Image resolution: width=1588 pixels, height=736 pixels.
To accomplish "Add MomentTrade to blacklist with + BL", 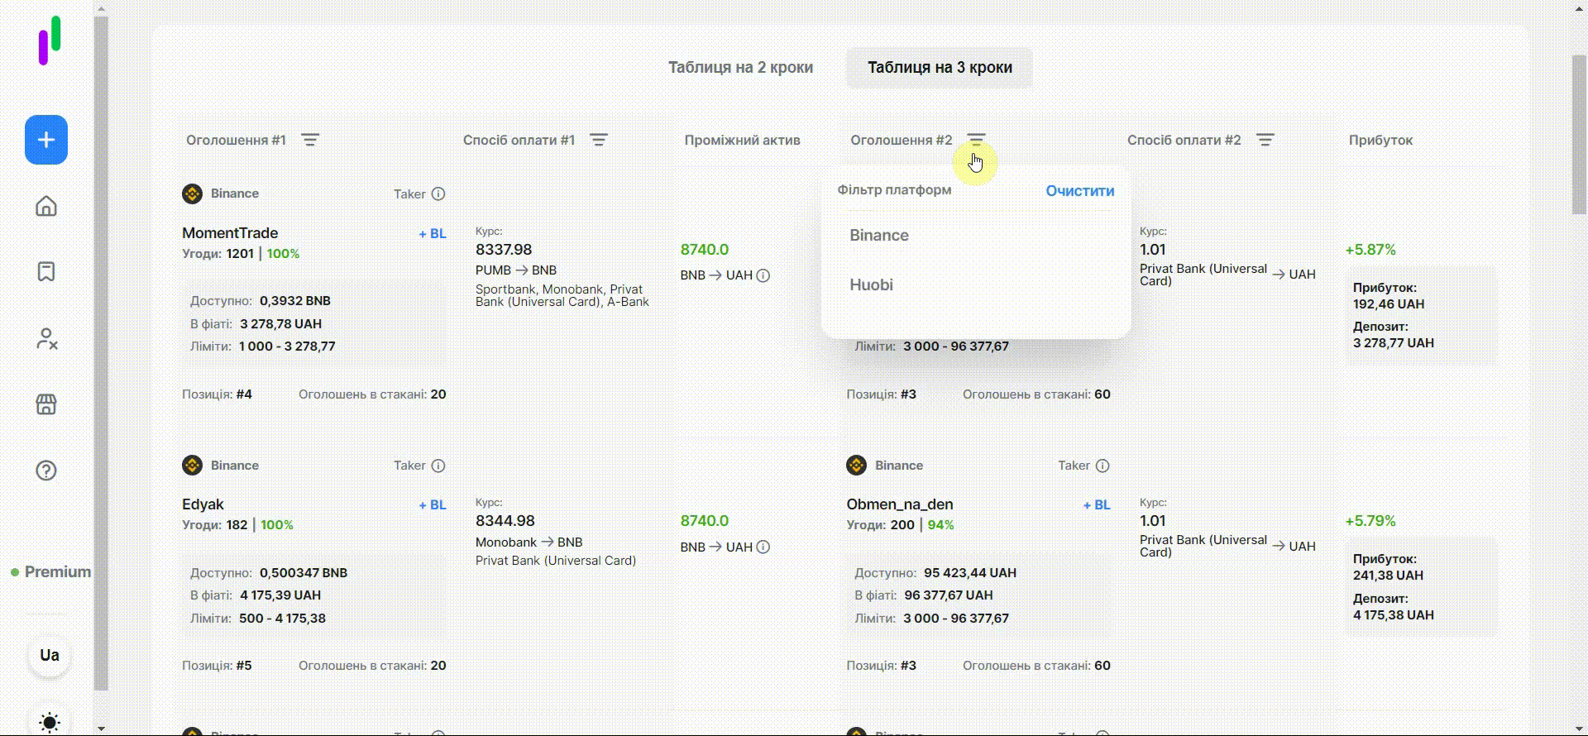I will [x=433, y=234].
